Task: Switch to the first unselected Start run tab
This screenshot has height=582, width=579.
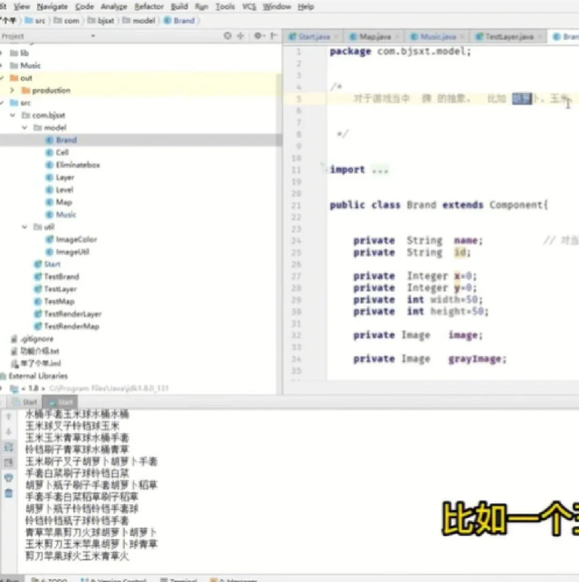Action: tap(25, 401)
